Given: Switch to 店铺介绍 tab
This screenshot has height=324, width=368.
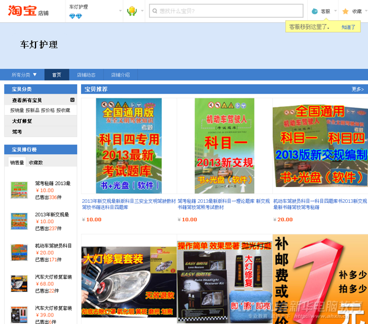Looking at the screenshot, I should tap(120, 75).
